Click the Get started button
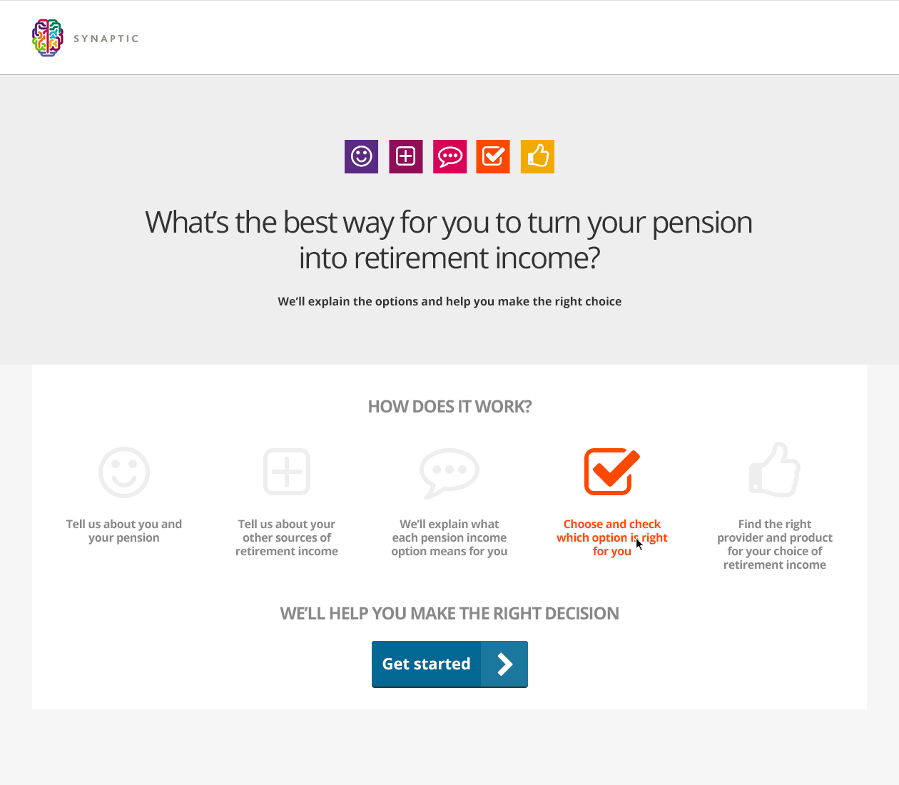The height and width of the screenshot is (785, 899). [x=449, y=664]
